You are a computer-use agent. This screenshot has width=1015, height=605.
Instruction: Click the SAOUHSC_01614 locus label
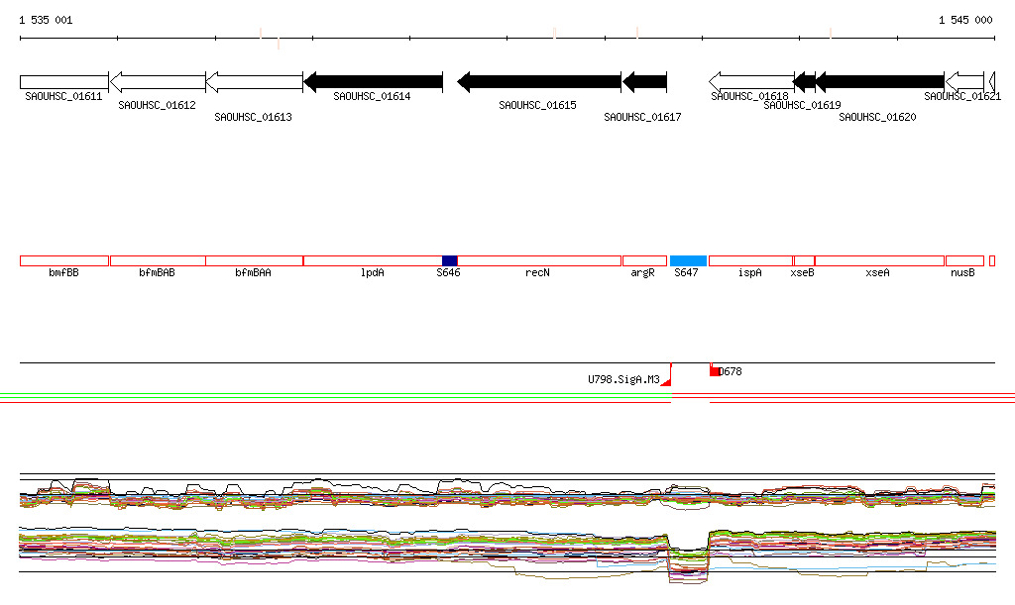point(372,96)
